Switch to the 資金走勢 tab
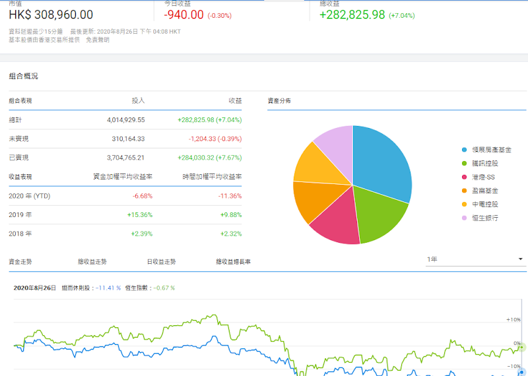The height and width of the screenshot is (376, 528). coord(20,261)
